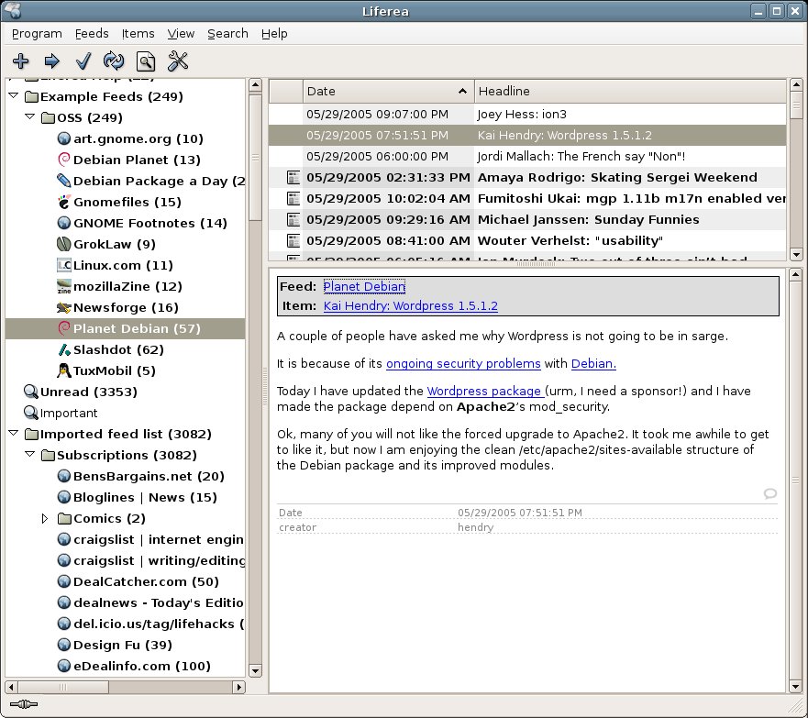This screenshot has height=718, width=808.
Task: Select the Planet Debian (57) feed row
Action: pyautogui.click(x=126, y=328)
